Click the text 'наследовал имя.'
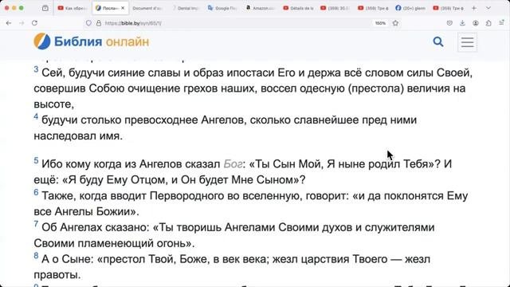Screen dimensions: 510x287 pos(78,136)
